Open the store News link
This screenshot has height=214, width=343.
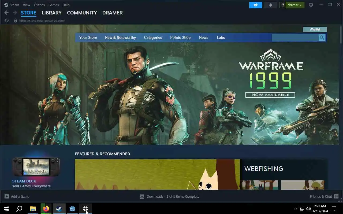[x=204, y=37]
